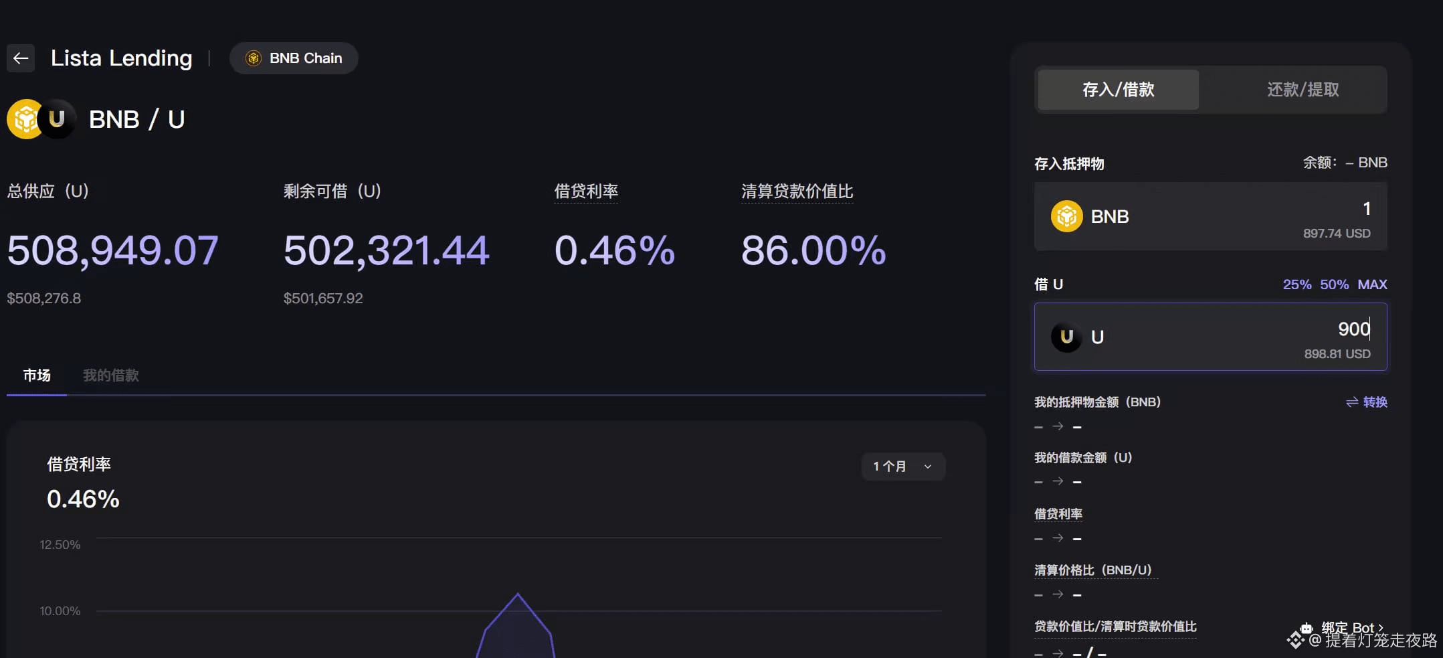This screenshot has height=658, width=1443.
Task: Click the MAX borrow link
Action: [1371, 284]
